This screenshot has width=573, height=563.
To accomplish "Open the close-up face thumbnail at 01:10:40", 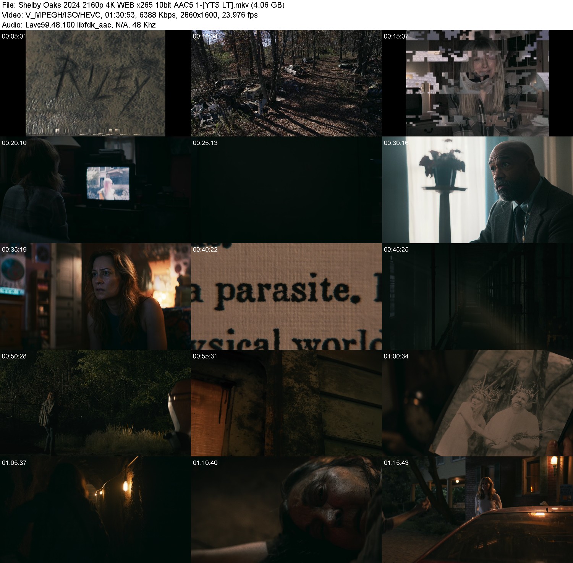I will (x=286, y=509).
